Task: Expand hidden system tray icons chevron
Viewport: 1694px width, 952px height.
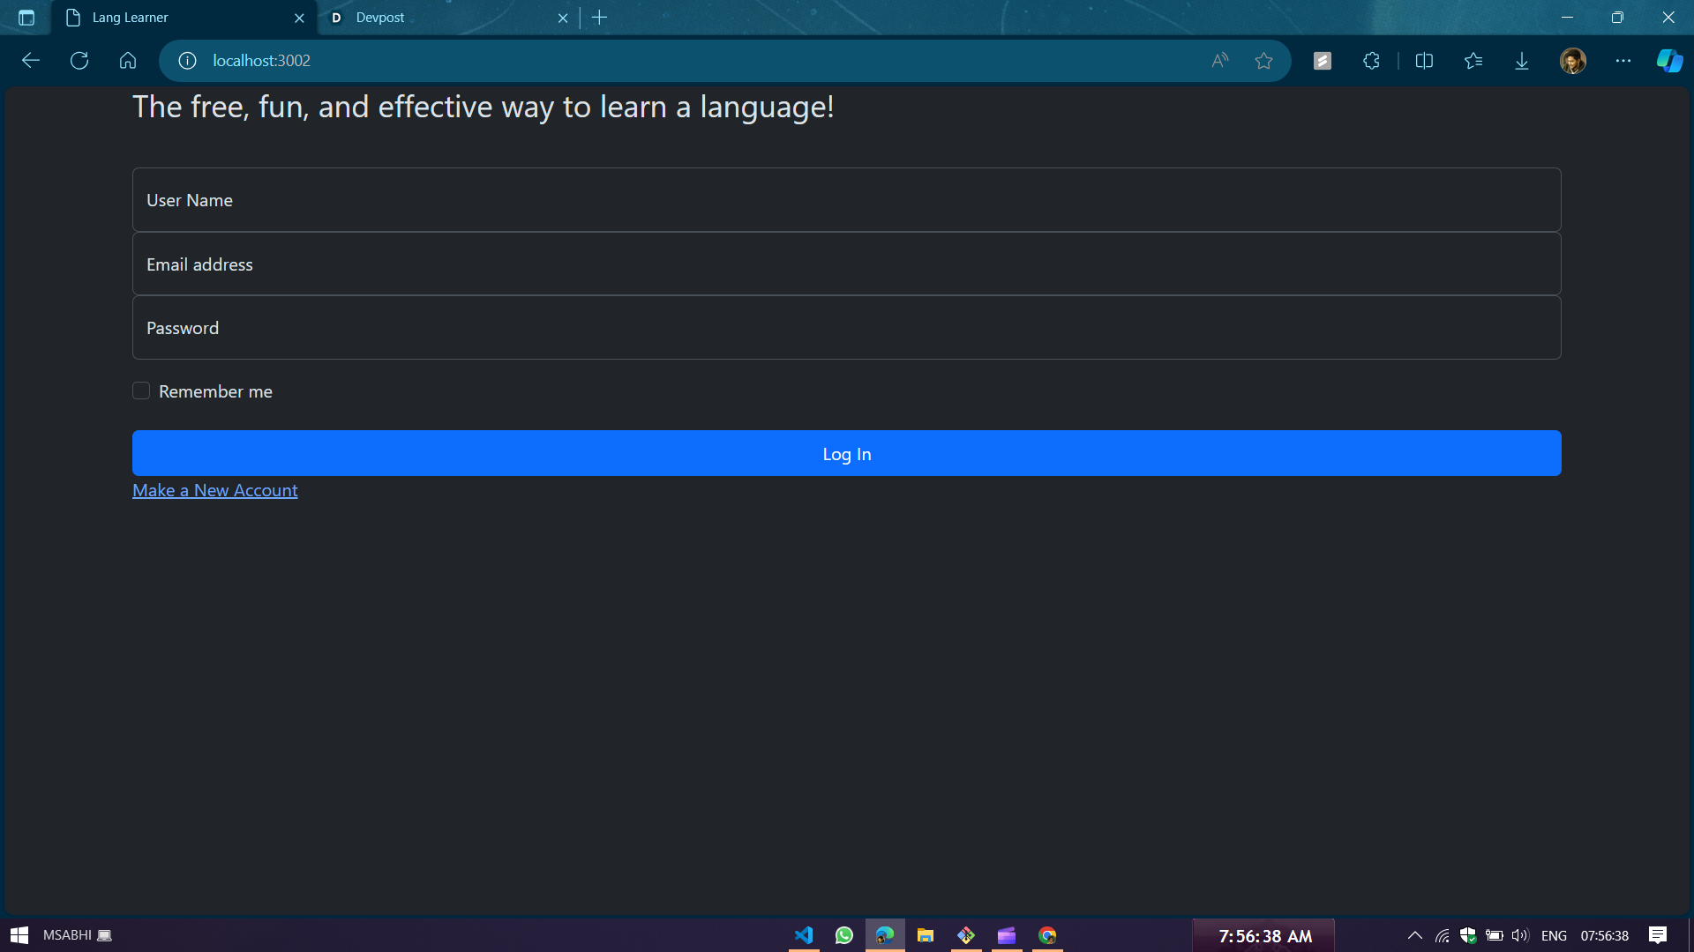Action: (1414, 935)
